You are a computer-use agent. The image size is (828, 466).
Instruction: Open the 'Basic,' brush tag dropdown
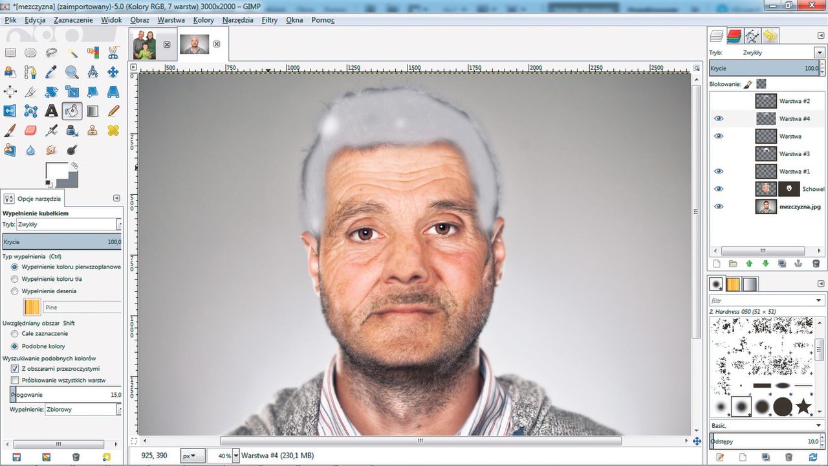[818, 426]
